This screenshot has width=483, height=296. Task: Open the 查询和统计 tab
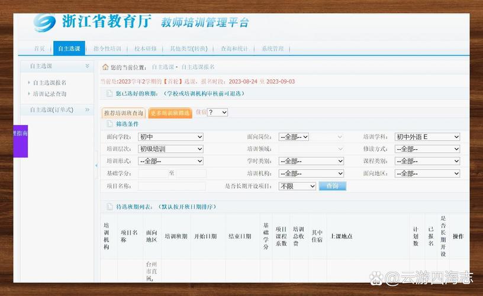(x=234, y=49)
